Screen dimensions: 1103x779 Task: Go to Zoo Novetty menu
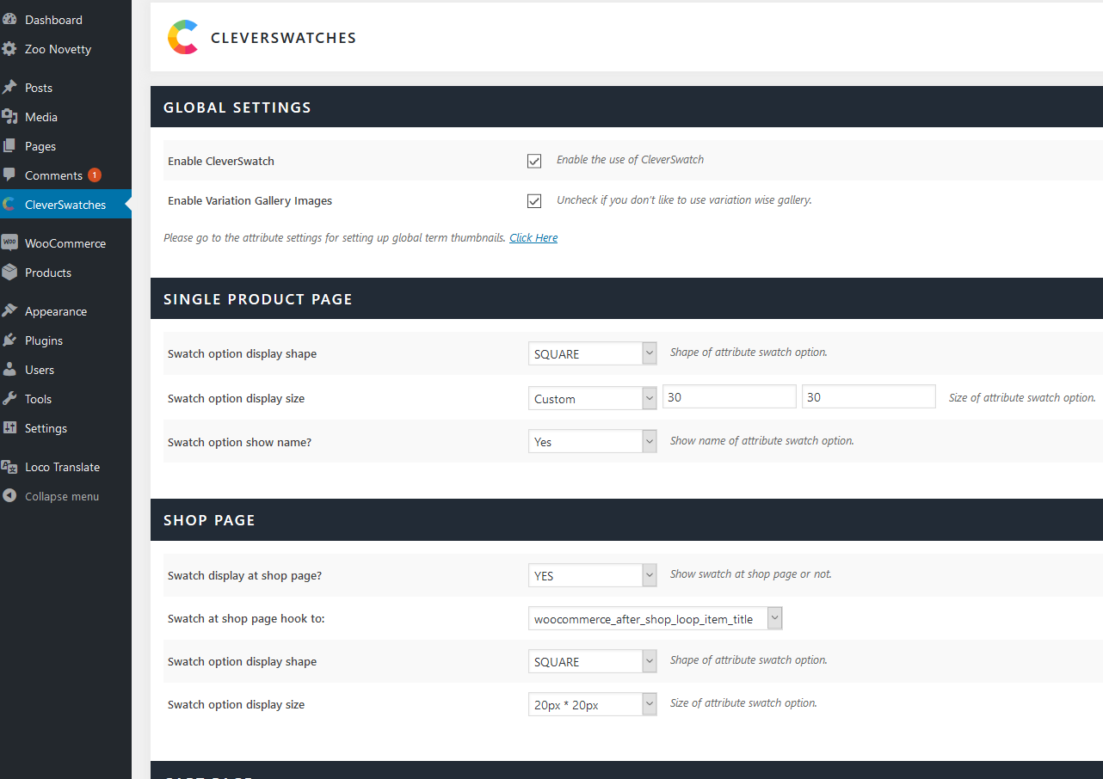[58, 49]
